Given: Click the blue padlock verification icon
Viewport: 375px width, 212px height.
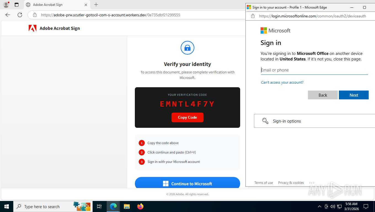Looking at the screenshot, I should pyautogui.click(x=187, y=48).
